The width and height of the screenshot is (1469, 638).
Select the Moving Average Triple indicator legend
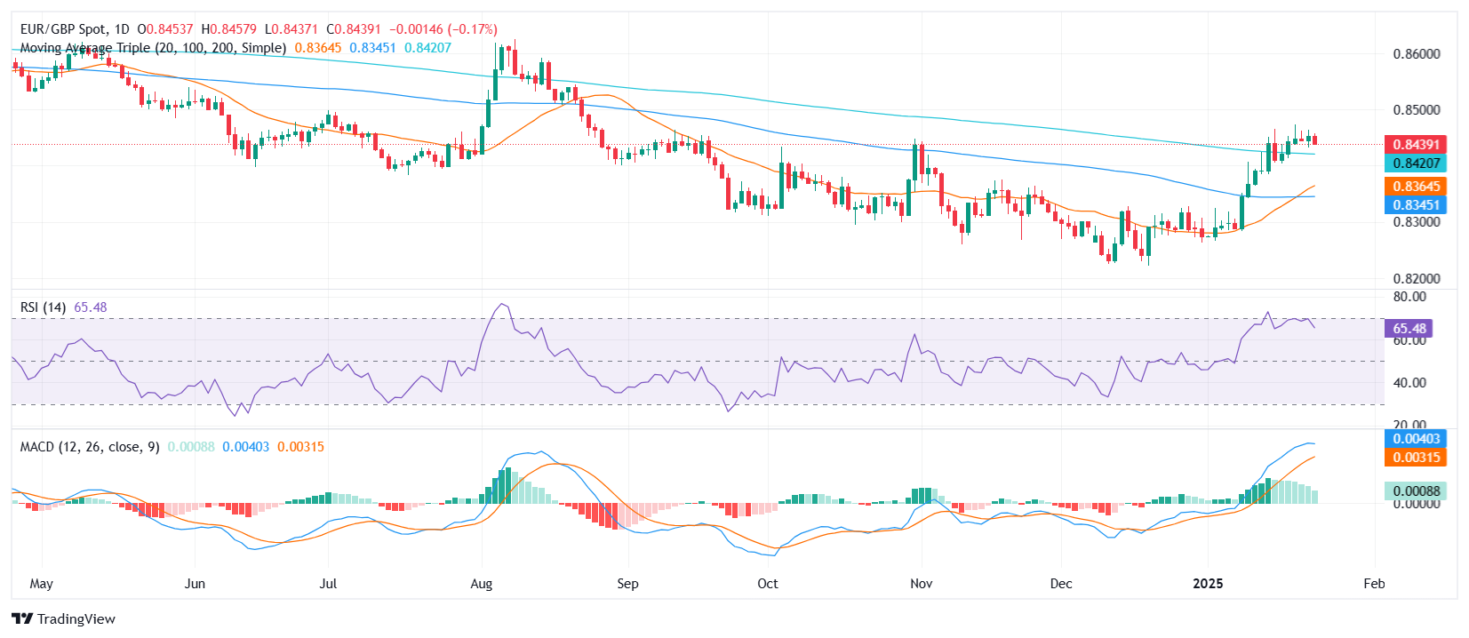153,48
